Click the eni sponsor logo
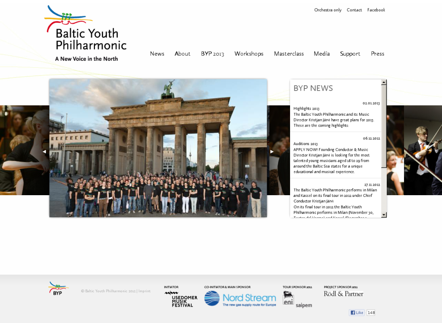The width and height of the screenshot is (442, 323). coord(288,298)
